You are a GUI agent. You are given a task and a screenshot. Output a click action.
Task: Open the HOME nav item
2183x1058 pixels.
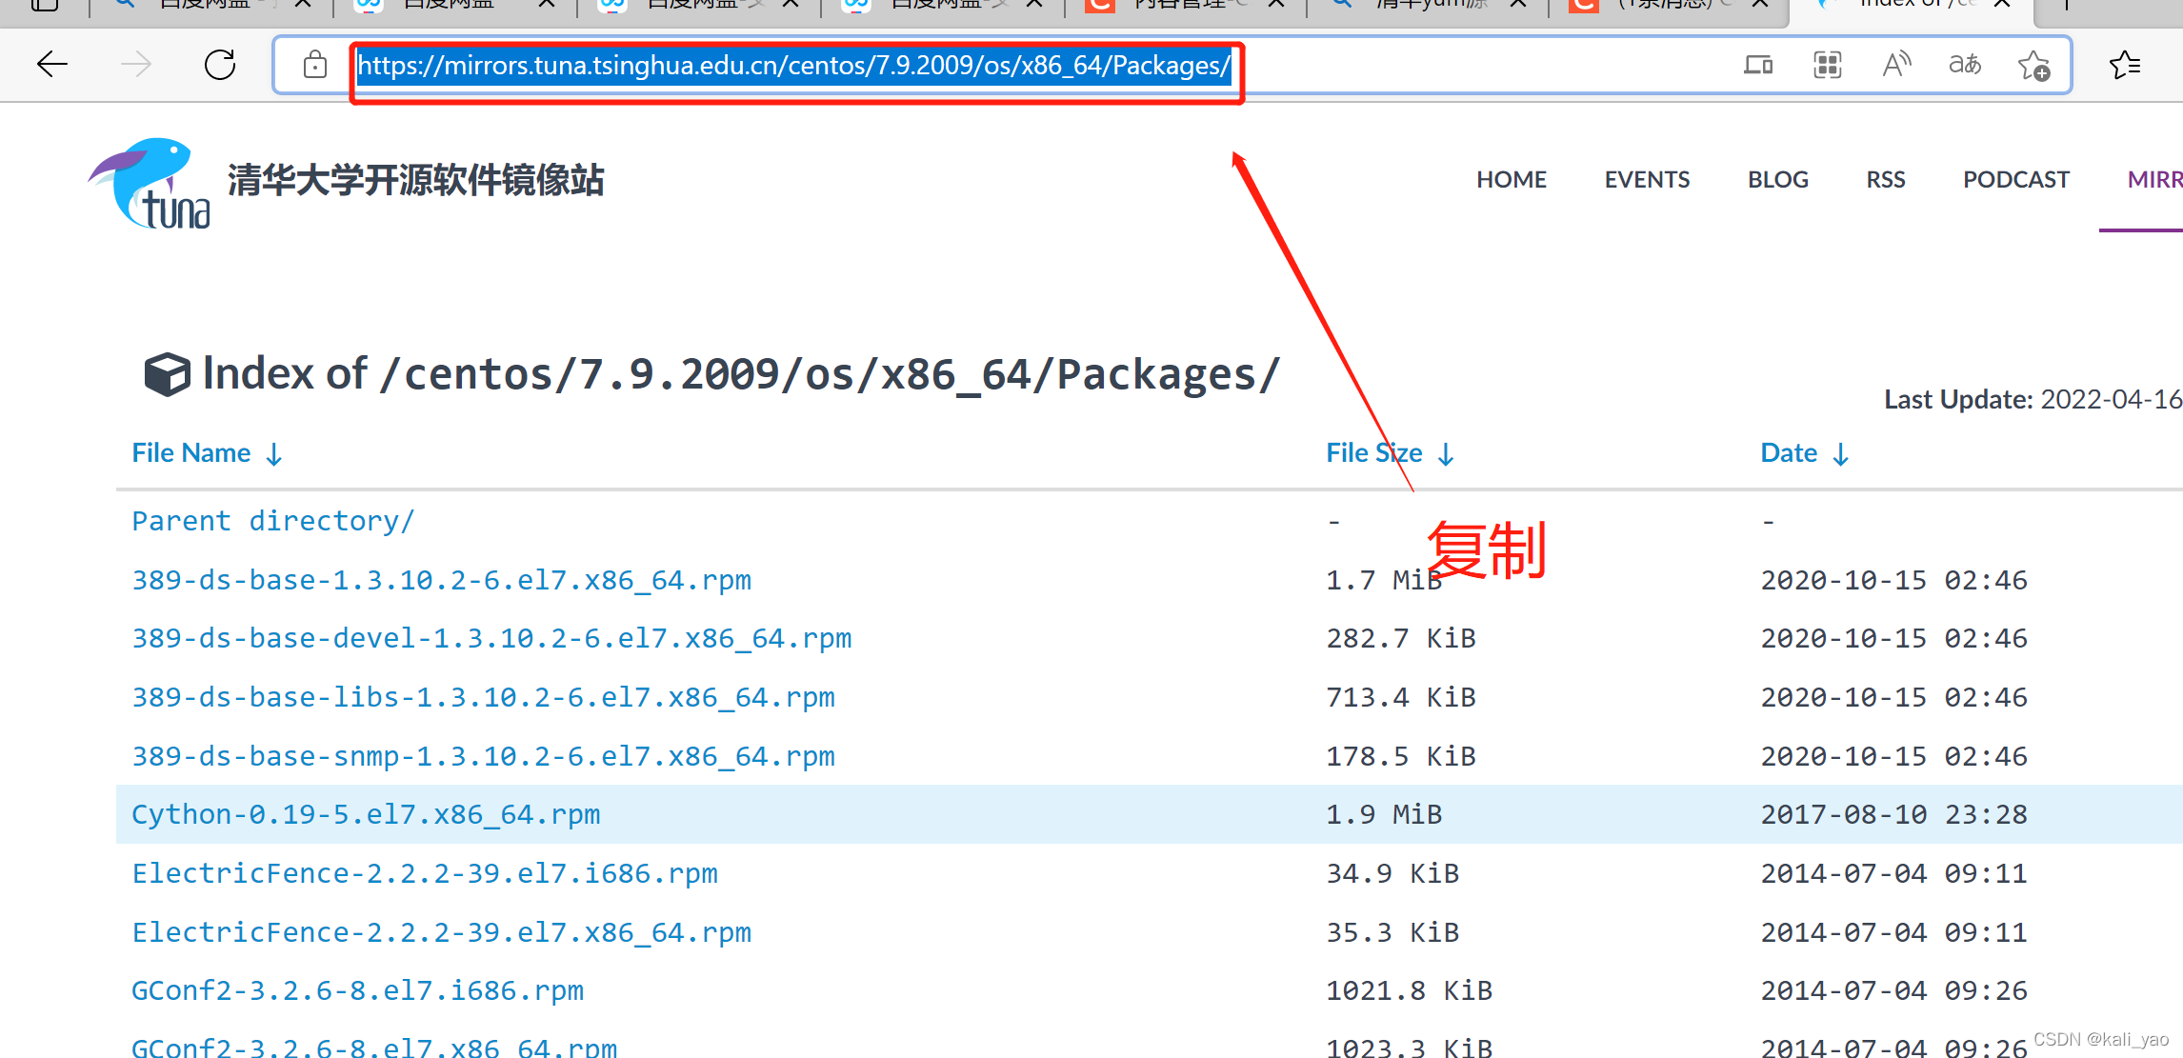coord(1511,179)
